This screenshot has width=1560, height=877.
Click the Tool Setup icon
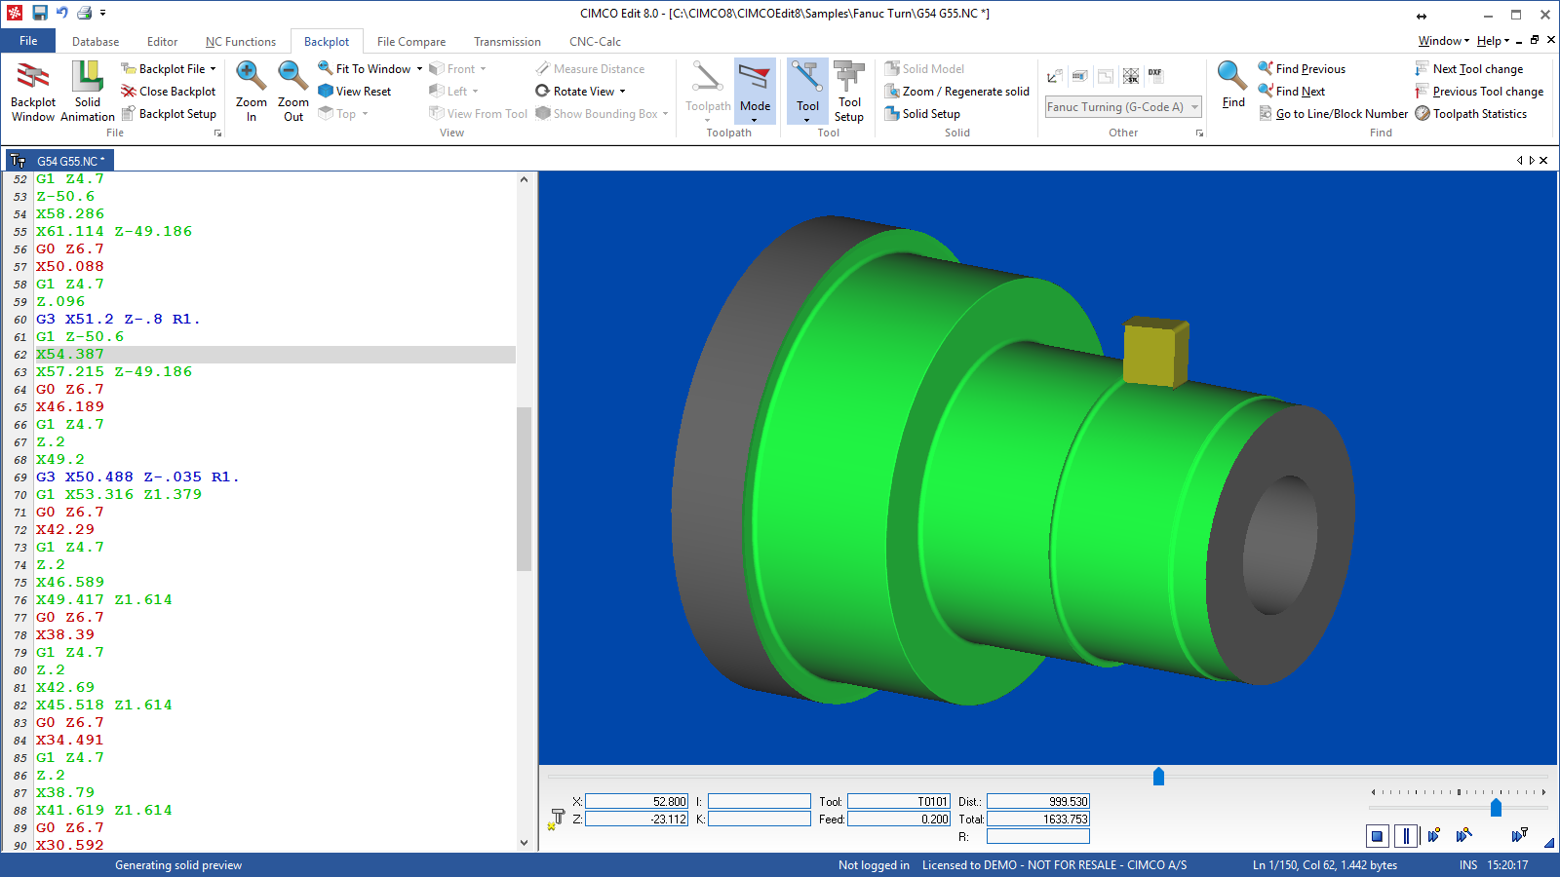pos(848,90)
